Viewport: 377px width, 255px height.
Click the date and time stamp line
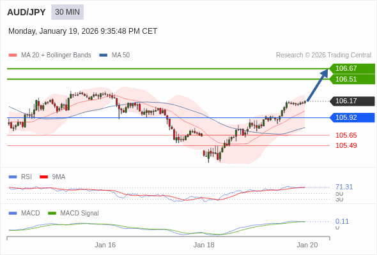82,31
